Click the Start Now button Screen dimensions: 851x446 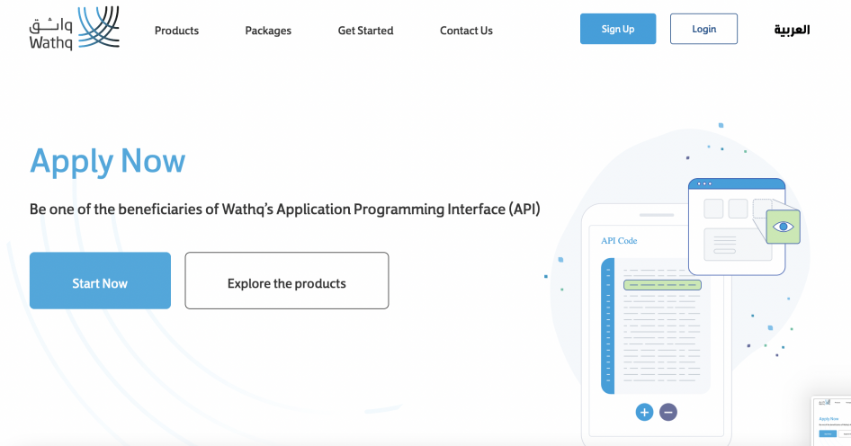coord(100,281)
